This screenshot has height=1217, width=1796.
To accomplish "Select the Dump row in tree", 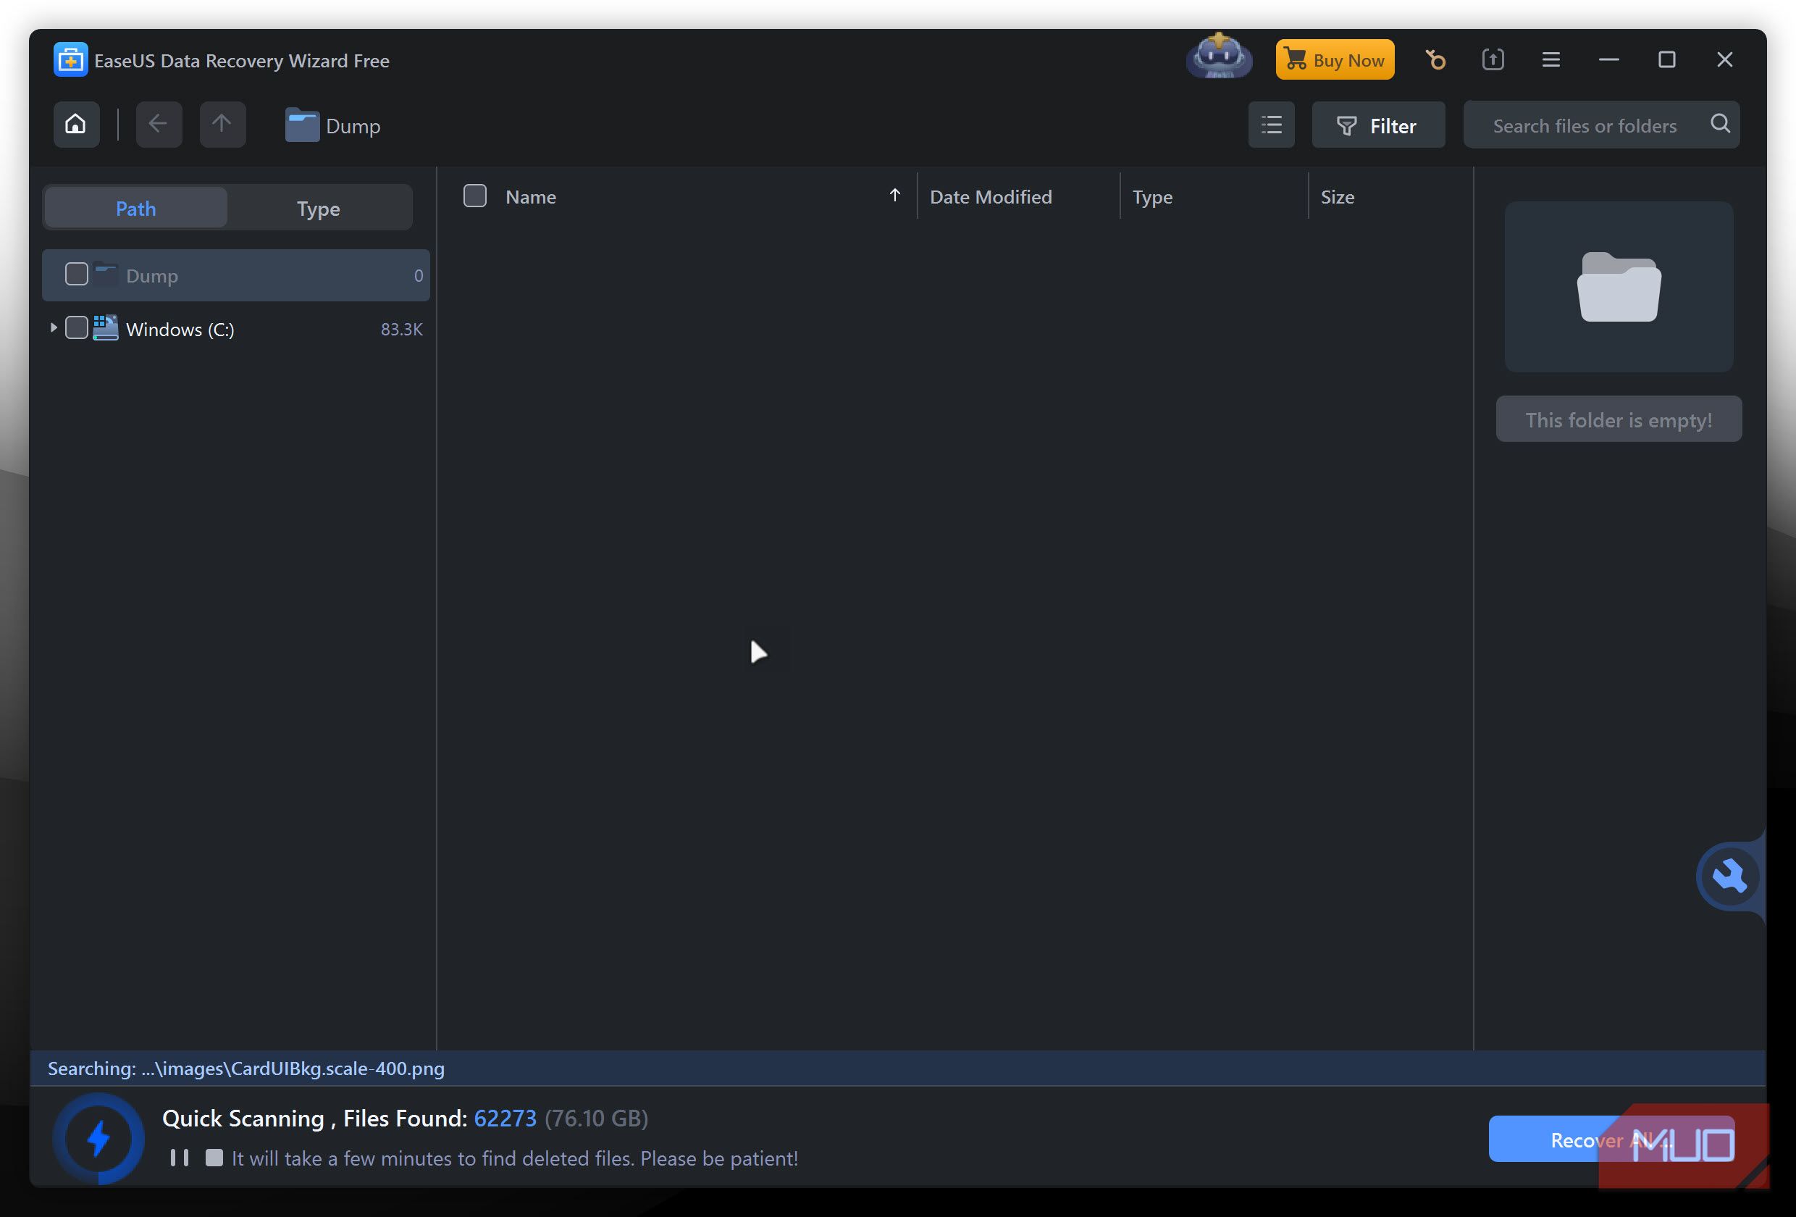I will pos(235,275).
